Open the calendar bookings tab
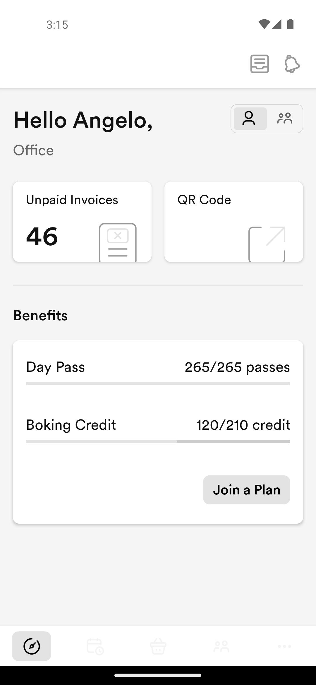The image size is (316, 685). (95, 646)
